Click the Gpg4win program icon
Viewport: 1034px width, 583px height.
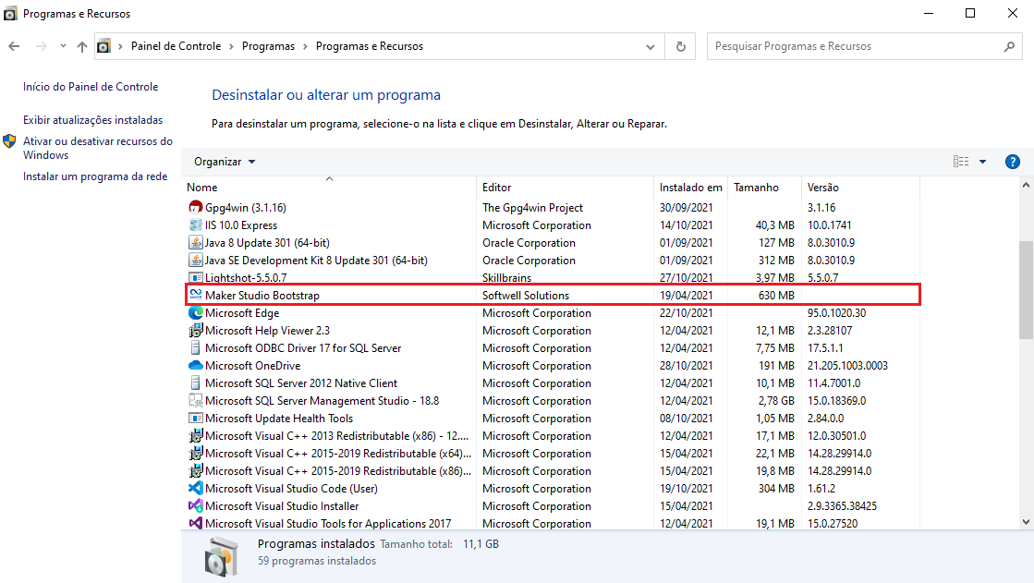pyautogui.click(x=195, y=208)
